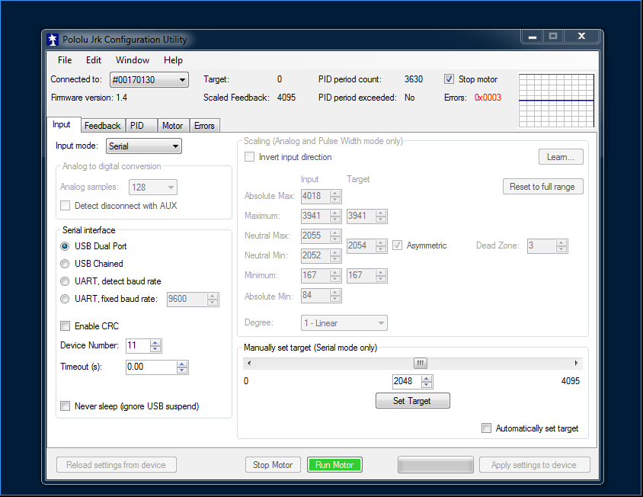Open the Edit menu
The image size is (643, 497).
point(94,60)
